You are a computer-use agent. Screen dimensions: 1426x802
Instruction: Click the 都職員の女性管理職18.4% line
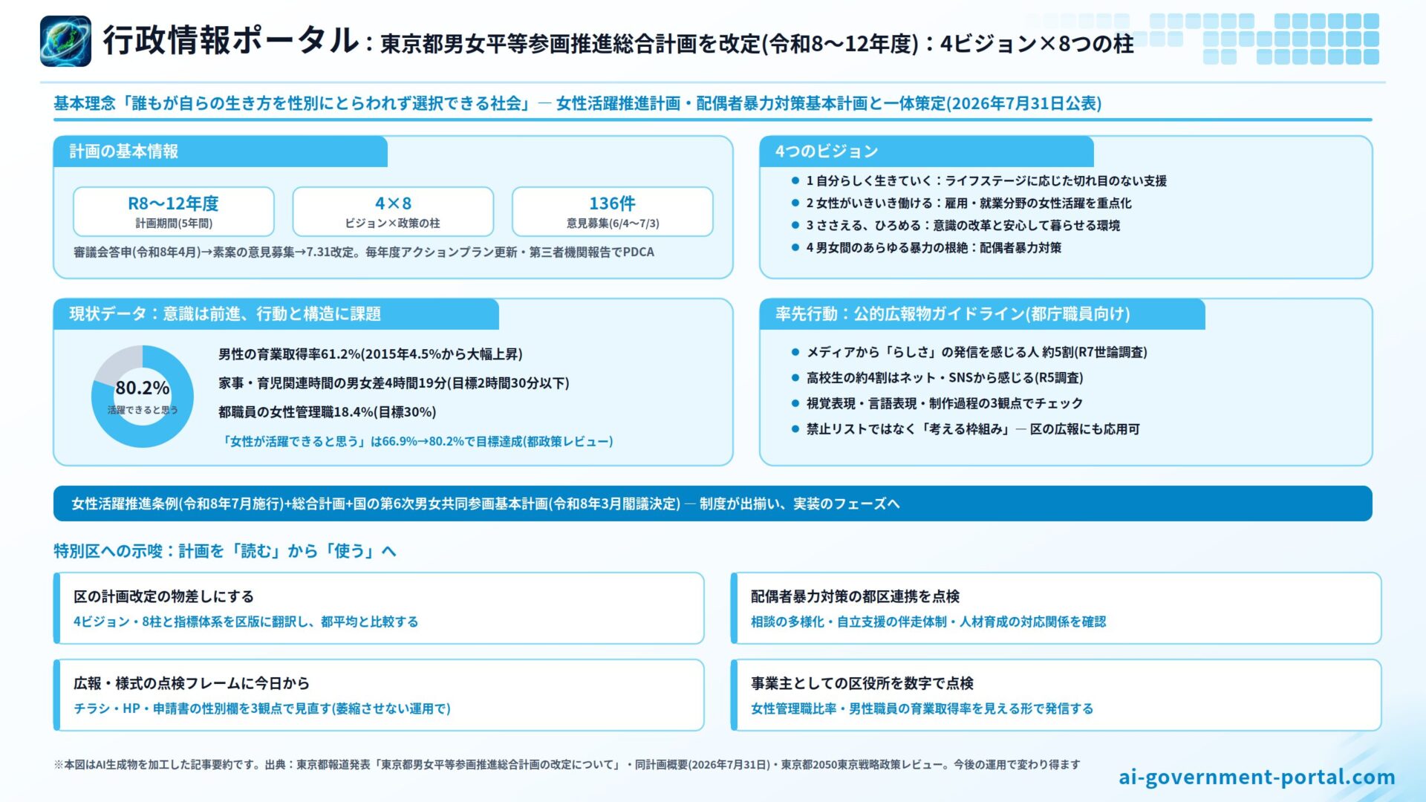click(x=328, y=412)
